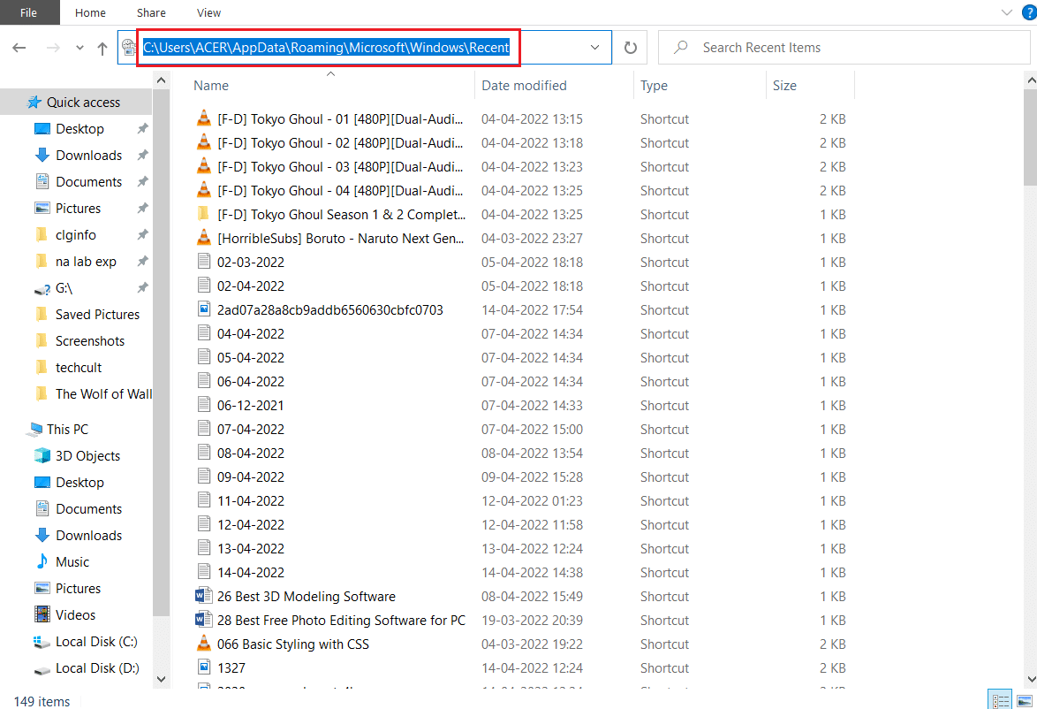This screenshot has width=1037, height=709.
Task: Select the 06-12-2021 shortcut
Action: [251, 405]
